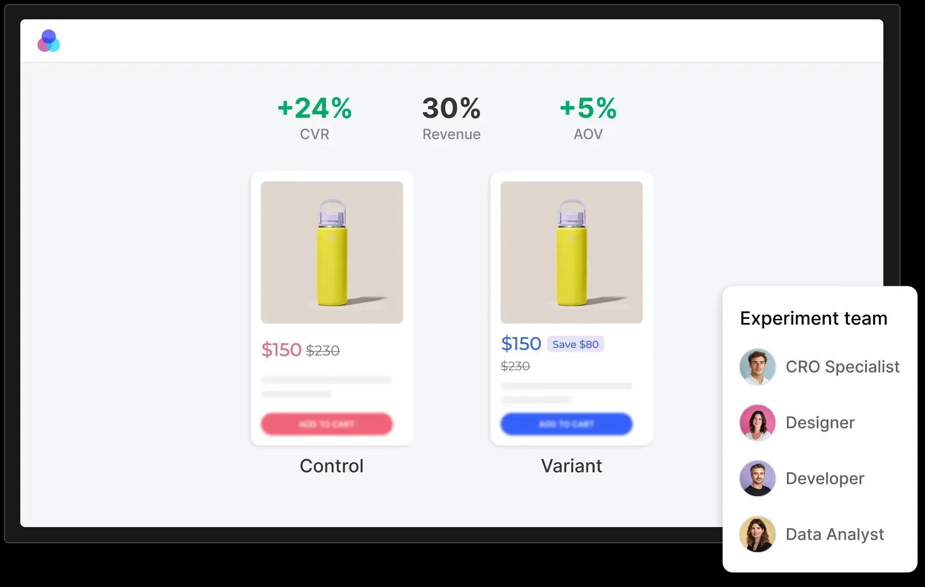Switch to the Variant tab label

click(572, 466)
